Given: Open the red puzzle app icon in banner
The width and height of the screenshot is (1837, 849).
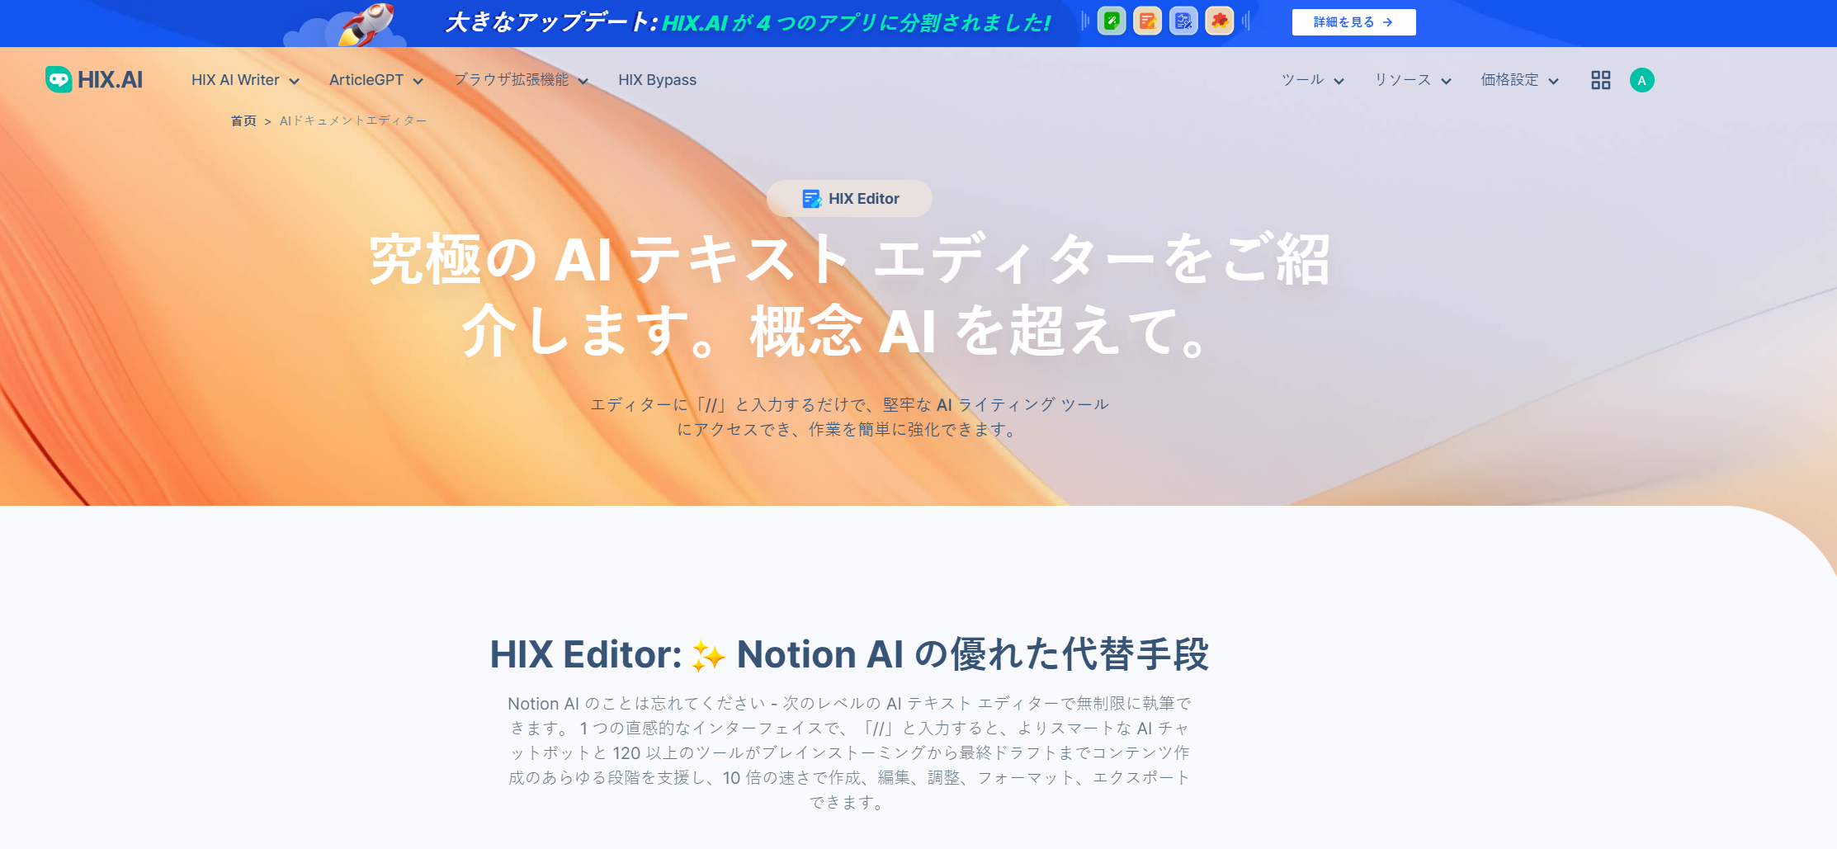Looking at the screenshot, I should 1219,21.
